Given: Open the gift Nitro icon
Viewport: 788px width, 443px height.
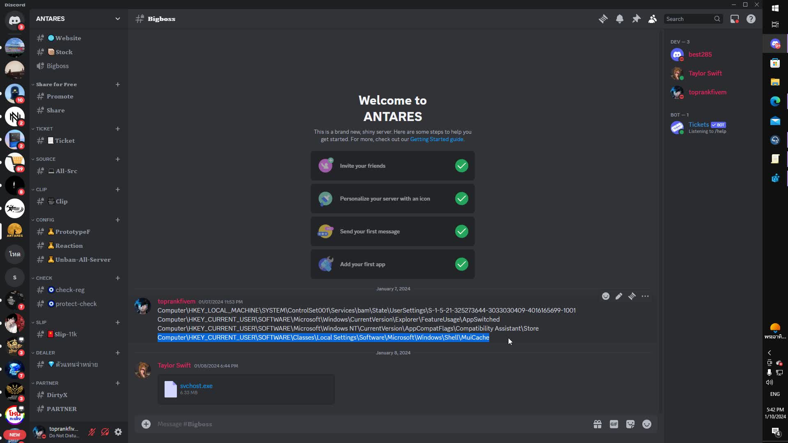Looking at the screenshot, I should pyautogui.click(x=598, y=424).
